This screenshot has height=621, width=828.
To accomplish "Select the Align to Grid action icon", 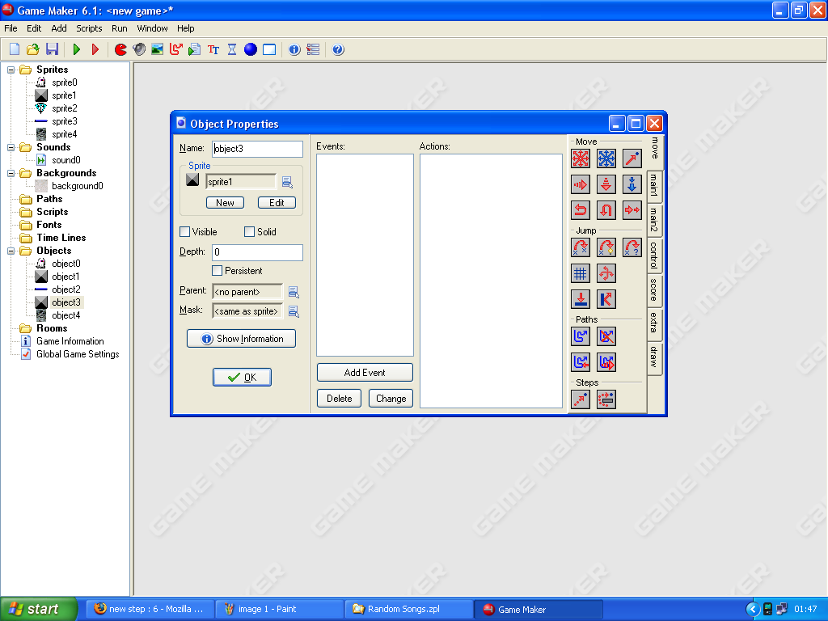I will click(x=581, y=273).
